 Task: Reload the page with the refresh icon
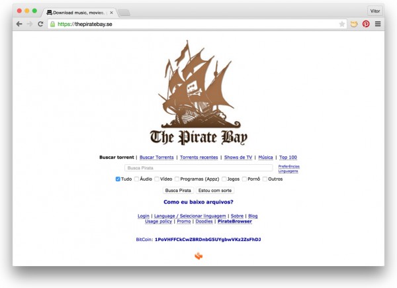tap(40, 24)
